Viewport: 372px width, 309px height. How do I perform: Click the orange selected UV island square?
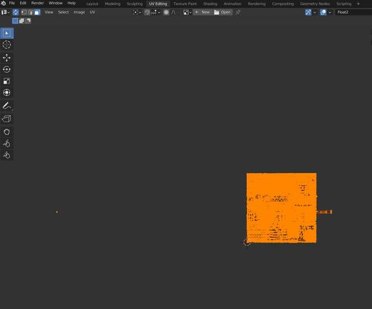pos(281,208)
